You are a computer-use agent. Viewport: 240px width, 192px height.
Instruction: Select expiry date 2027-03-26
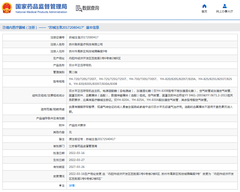click(x=77, y=167)
